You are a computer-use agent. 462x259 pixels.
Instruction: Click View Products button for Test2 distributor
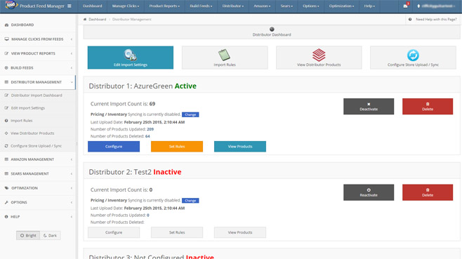pyautogui.click(x=240, y=232)
